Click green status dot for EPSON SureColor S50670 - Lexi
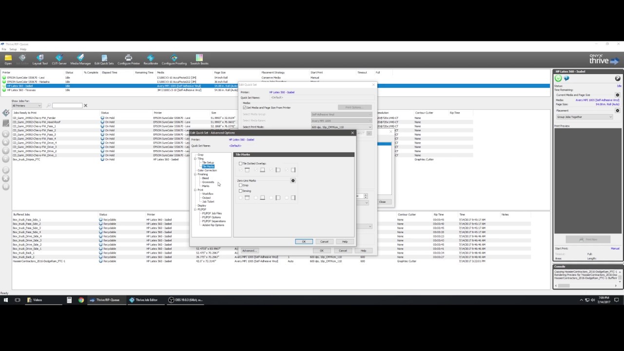The width and height of the screenshot is (624, 351). pyautogui.click(x=4, y=78)
